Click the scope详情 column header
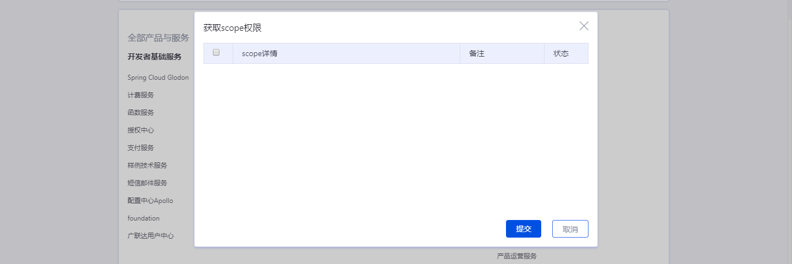The image size is (792, 264). pos(259,54)
